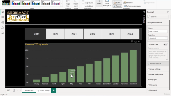Apply second theme thumbnail in gallery
This screenshot has width=171, height=96.
(16, 3)
